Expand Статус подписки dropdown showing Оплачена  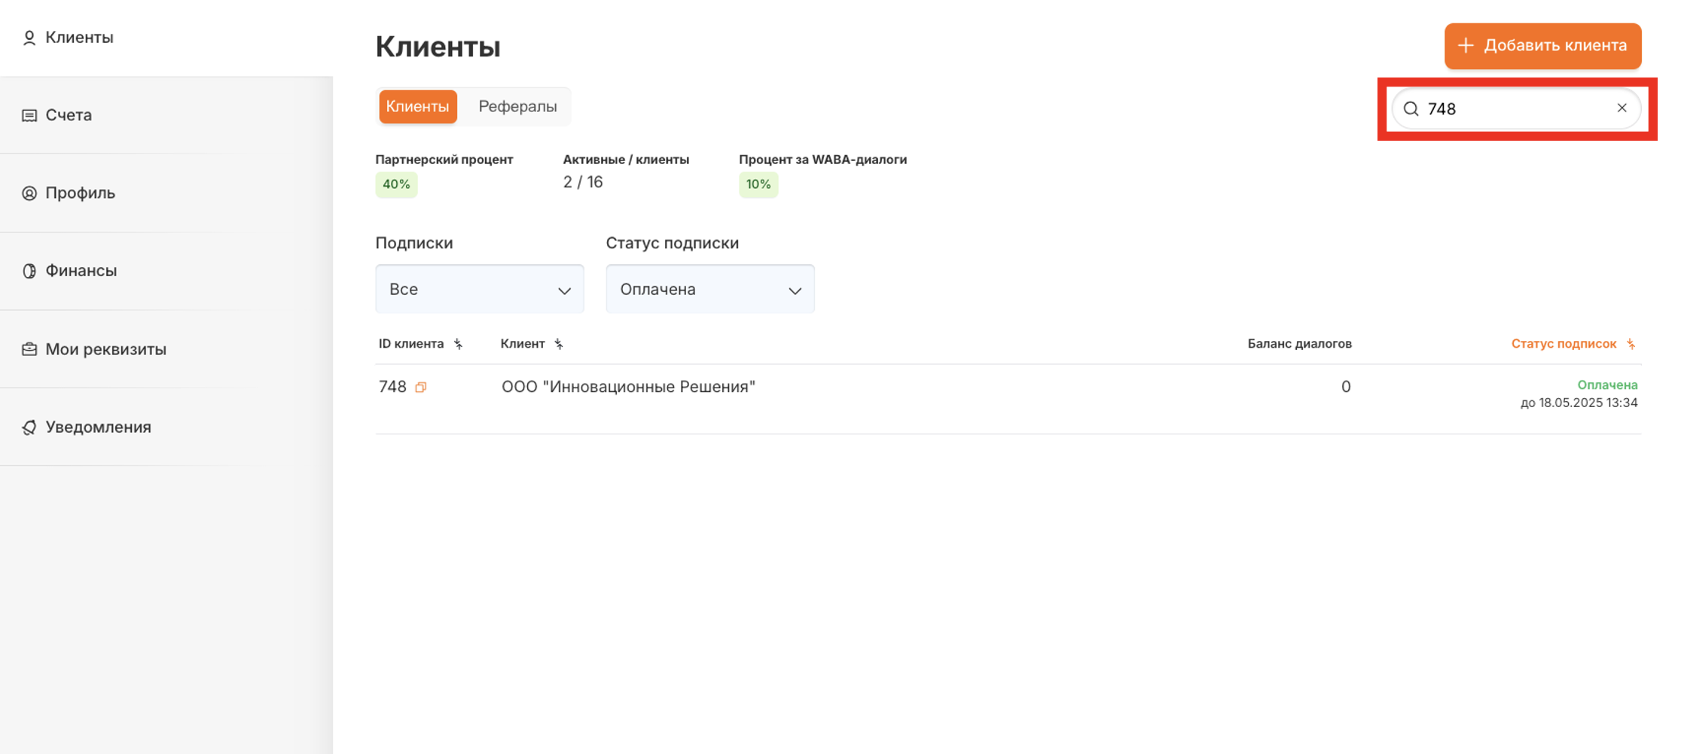point(709,290)
